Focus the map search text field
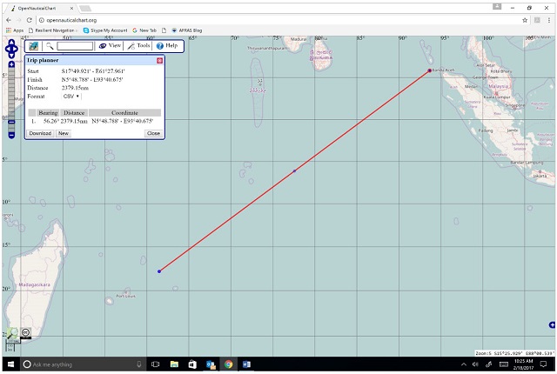557x374 pixels. pos(75,46)
